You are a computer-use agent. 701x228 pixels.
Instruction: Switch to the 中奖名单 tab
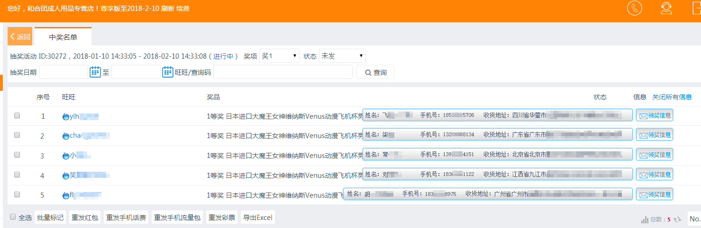click(63, 37)
